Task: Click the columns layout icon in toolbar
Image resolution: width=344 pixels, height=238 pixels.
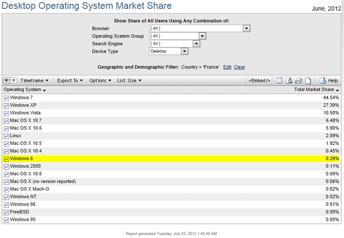Action: pyautogui.click(x=279, y=81)
